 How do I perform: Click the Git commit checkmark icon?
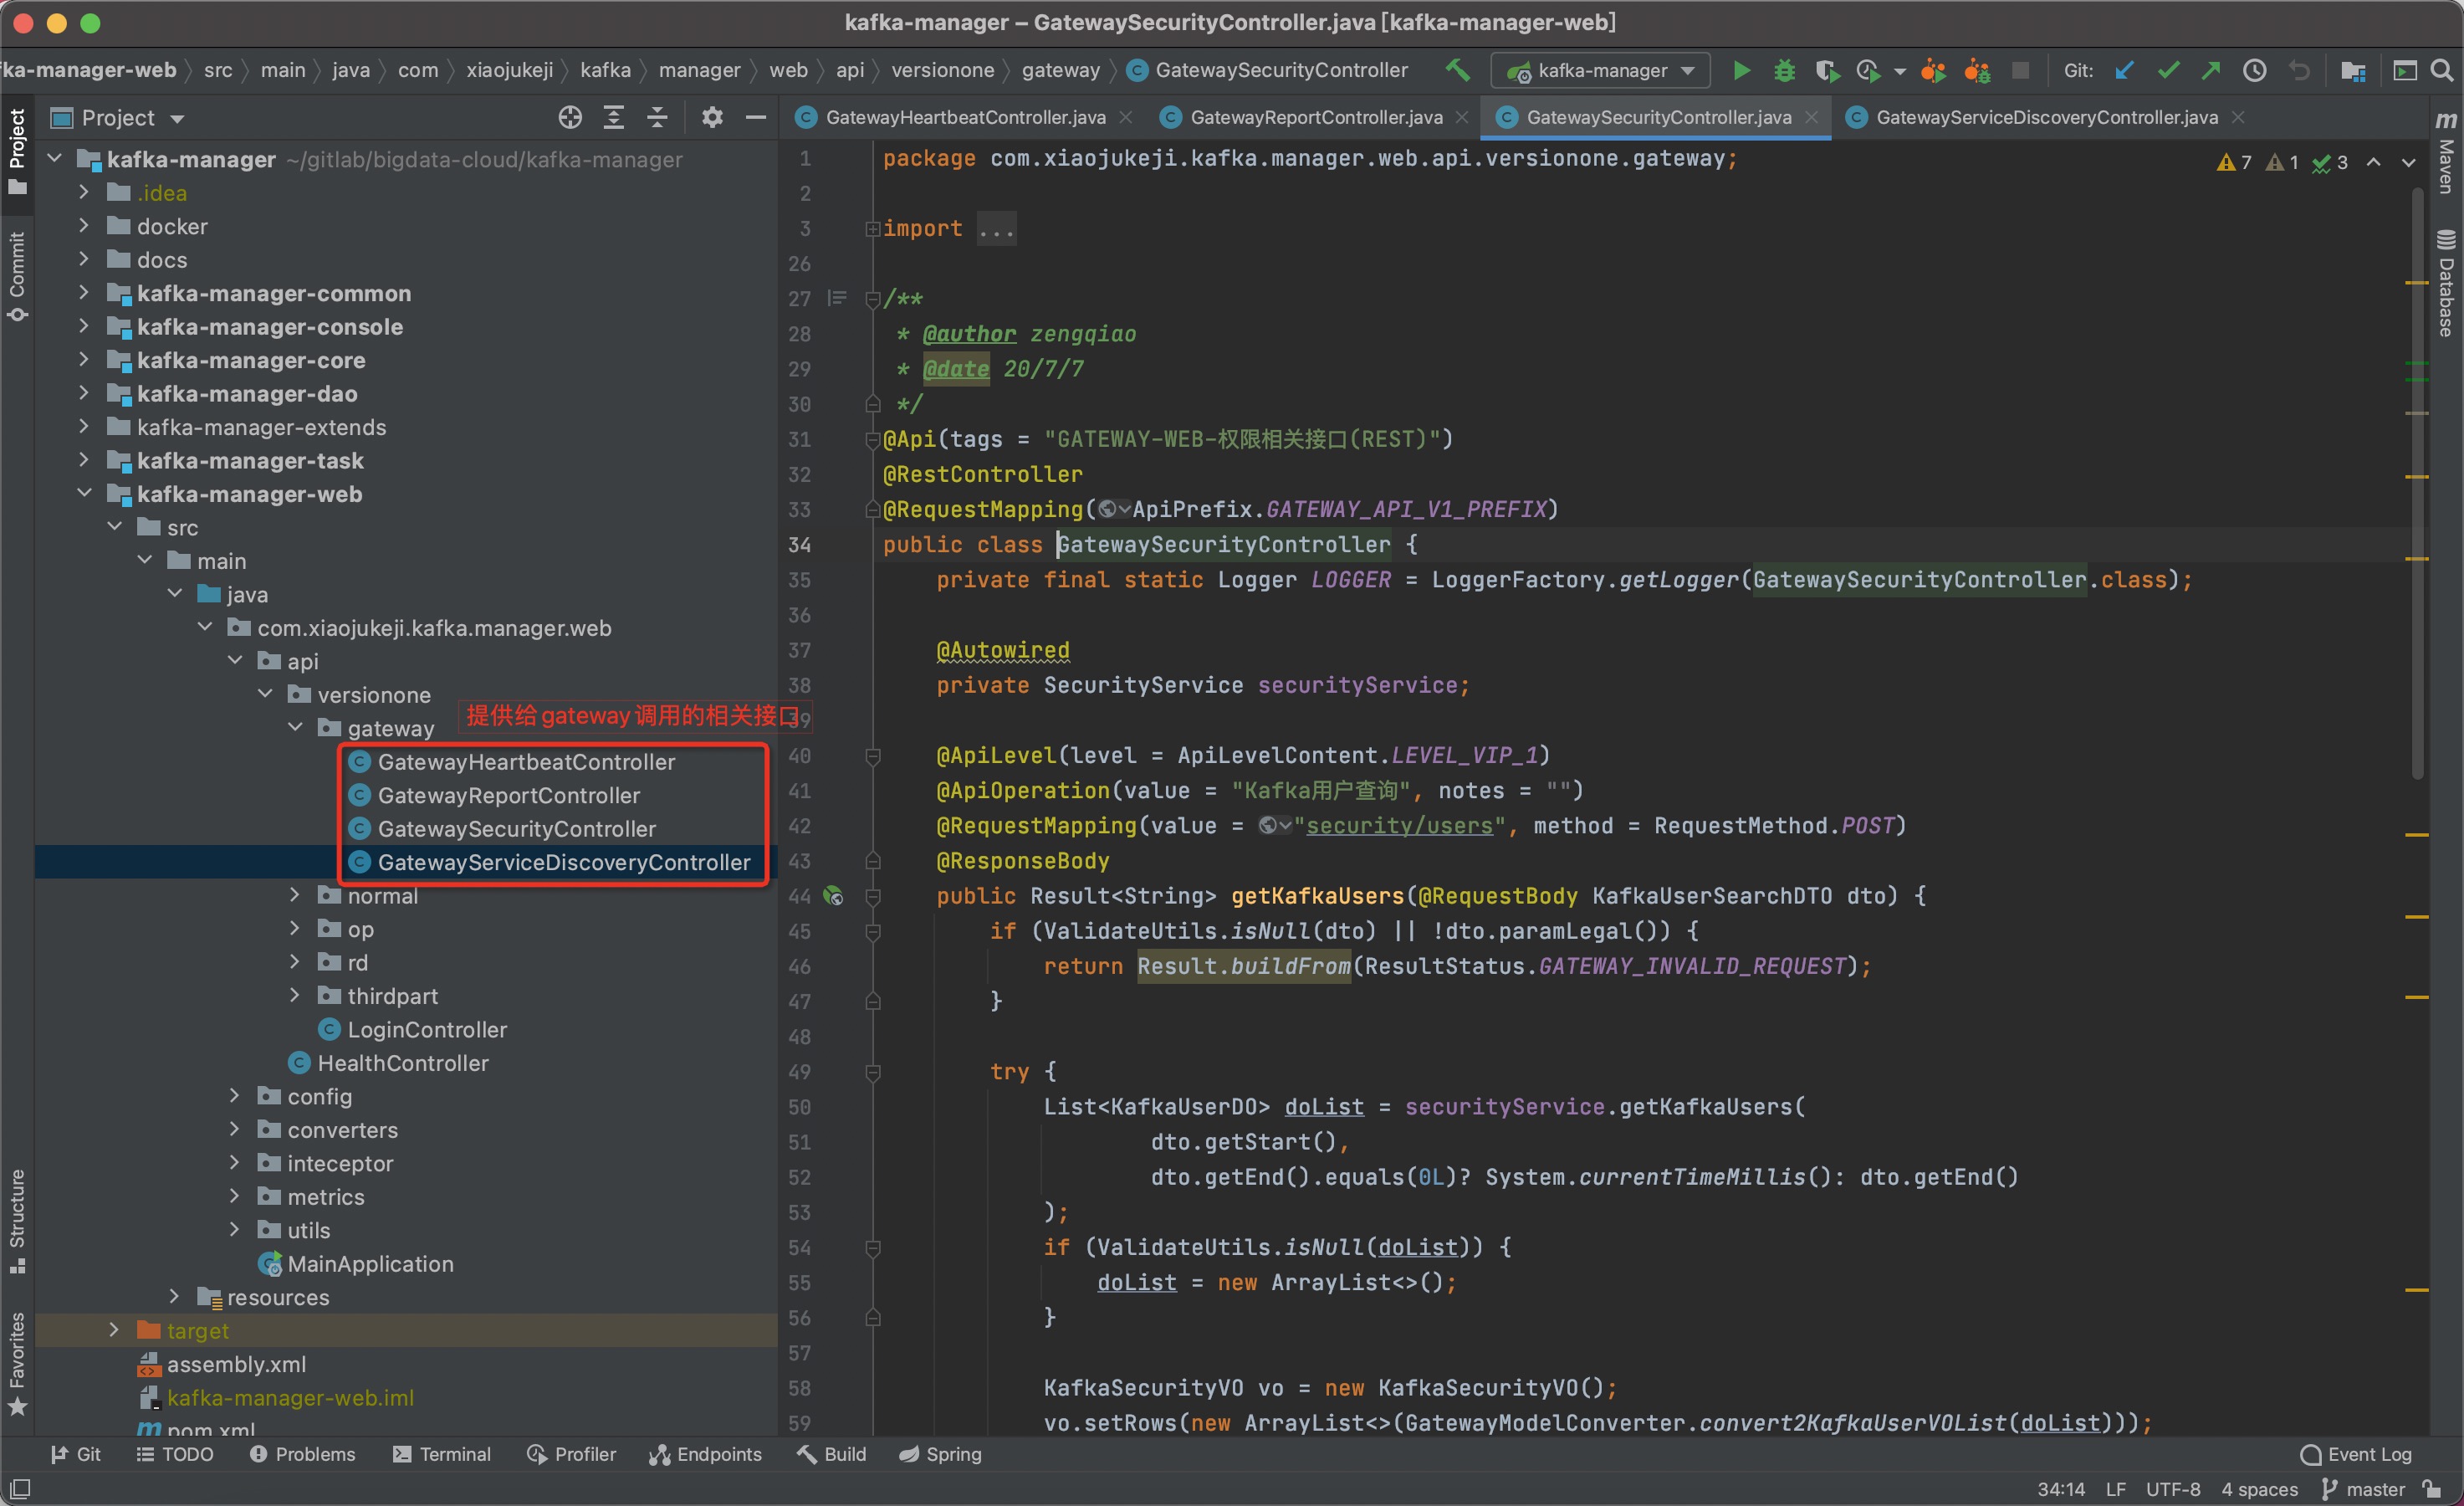pyautogui.click(x=2168, y=70)
